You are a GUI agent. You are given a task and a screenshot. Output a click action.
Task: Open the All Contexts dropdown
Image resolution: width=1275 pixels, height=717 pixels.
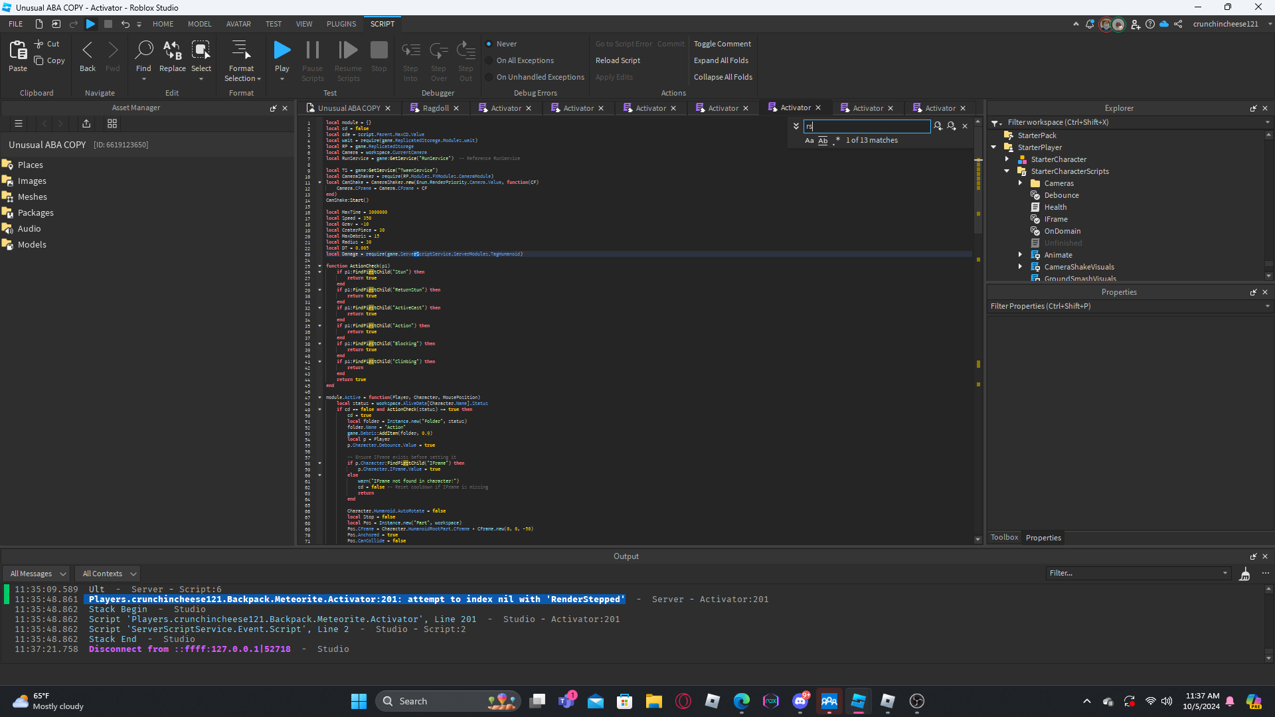(108, 574)
